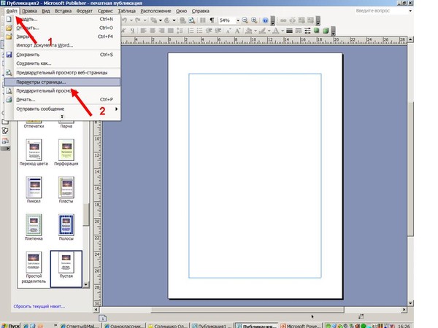
Task: Click the Redo toolbar icon
Action: [138, 20]
